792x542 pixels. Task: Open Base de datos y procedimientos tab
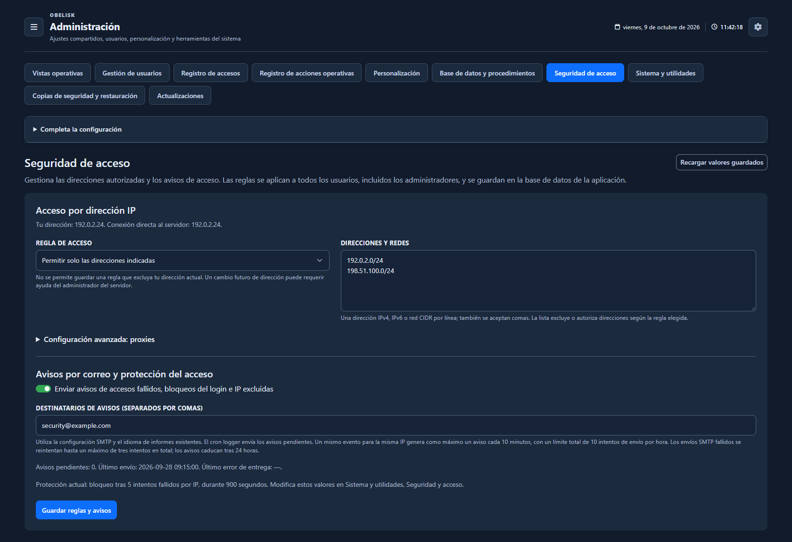487,73
